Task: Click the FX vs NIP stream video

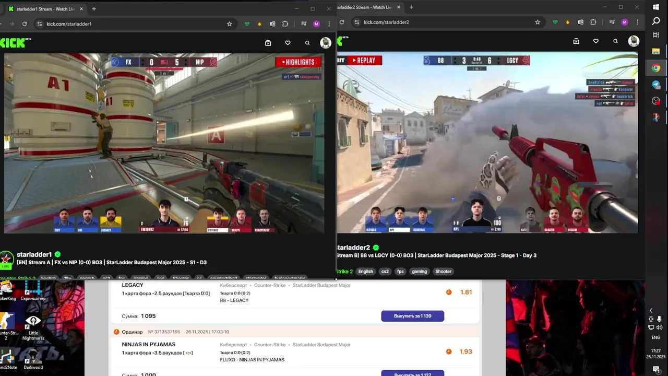Action: pyautogui.click(x=164, y=143)
